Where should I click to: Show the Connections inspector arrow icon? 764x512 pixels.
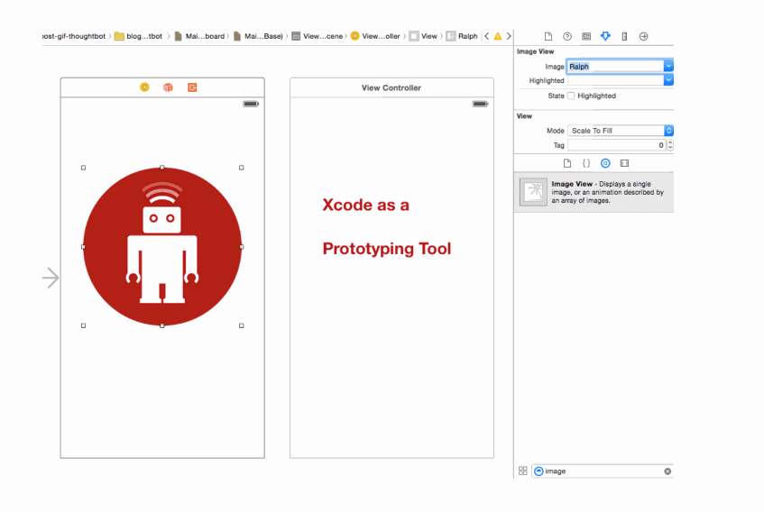[x=643, y=36]
